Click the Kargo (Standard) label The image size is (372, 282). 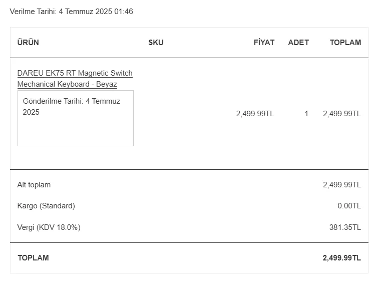point(46,206)
